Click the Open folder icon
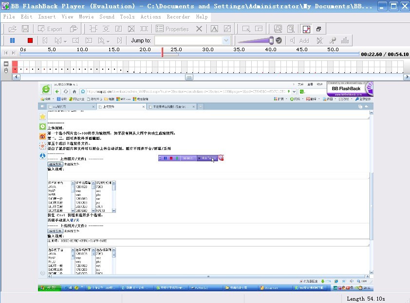 [13, 29]
